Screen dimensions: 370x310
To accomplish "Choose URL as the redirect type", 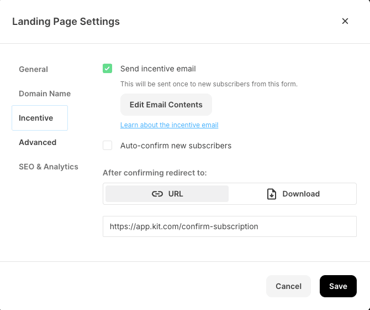I will point(167,194).
